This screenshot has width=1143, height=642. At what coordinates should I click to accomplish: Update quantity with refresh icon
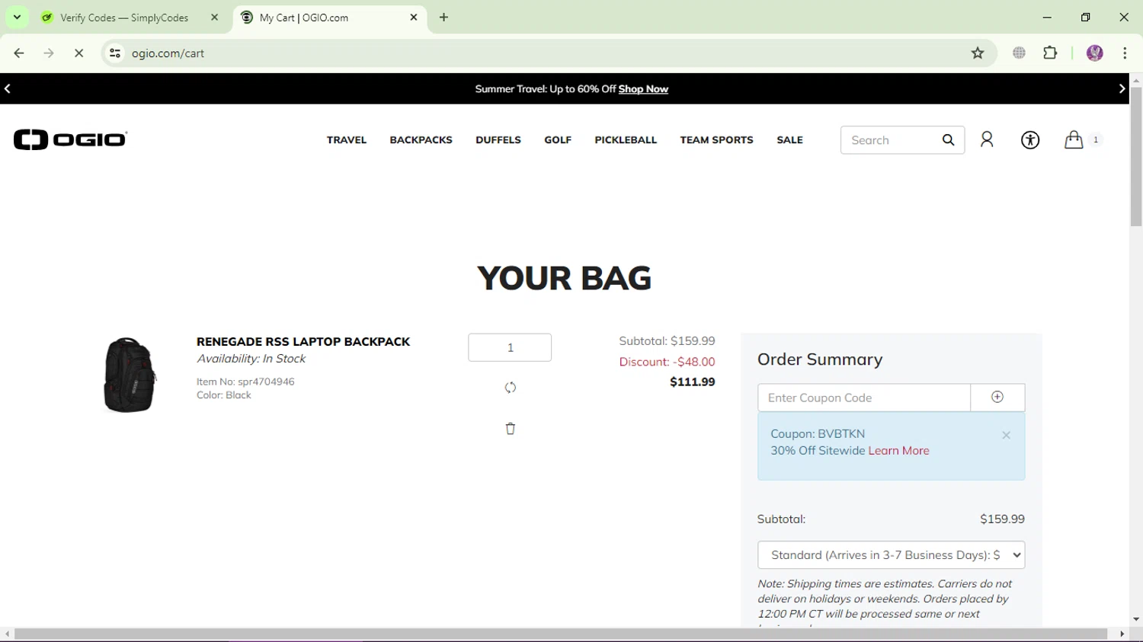click(x=511, y=388)
